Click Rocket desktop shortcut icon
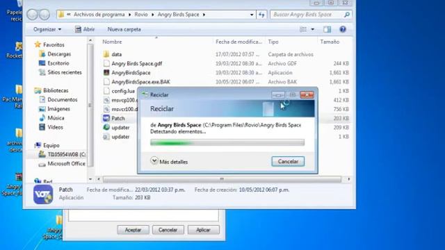445x250 pixels. pos(19,47)
